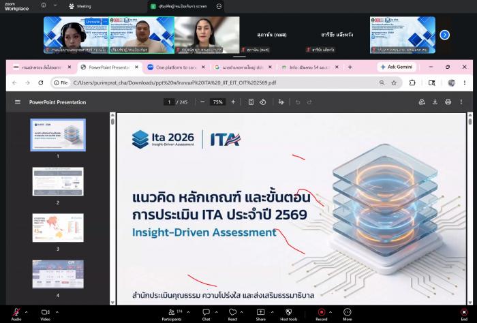
Task: Switch to PowerPoint Presentation browser tab
Action: click(109, 67)
